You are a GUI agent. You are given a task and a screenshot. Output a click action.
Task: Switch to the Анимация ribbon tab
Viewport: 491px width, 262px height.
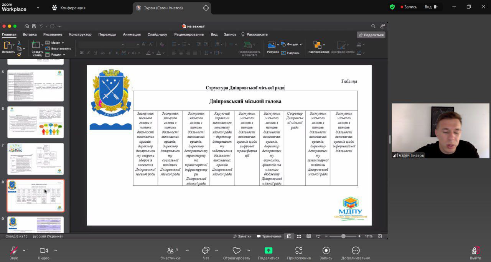coord(132,35)
